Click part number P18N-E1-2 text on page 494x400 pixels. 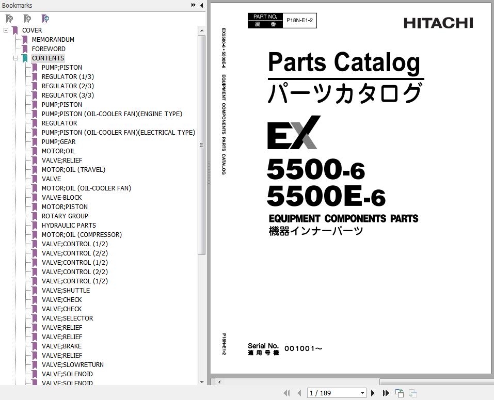pos(299,21)
